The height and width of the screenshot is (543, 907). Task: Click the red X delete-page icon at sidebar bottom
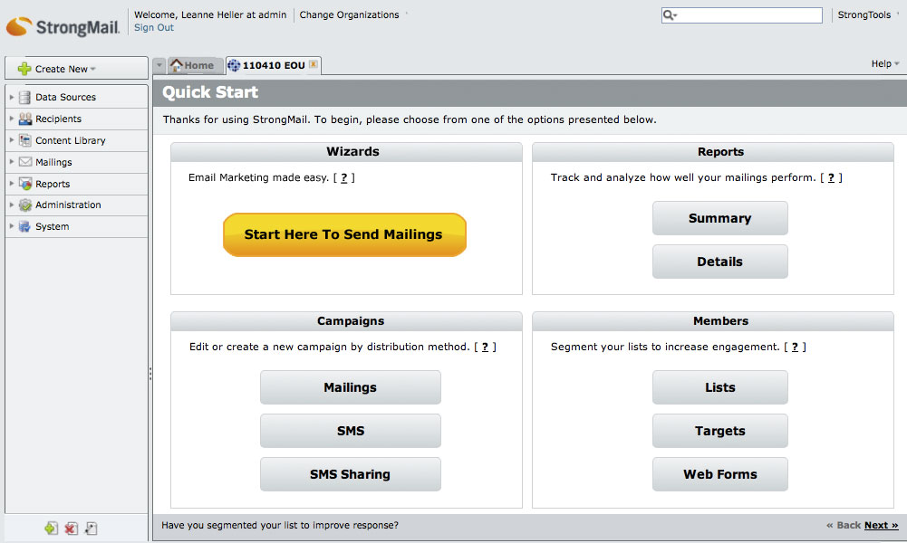tap(72, 529)
